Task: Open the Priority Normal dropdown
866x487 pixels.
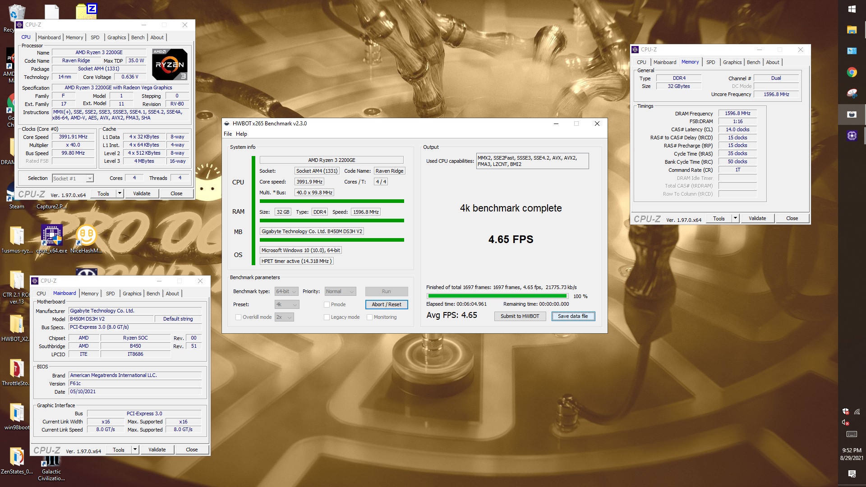Action: (341, 291)
